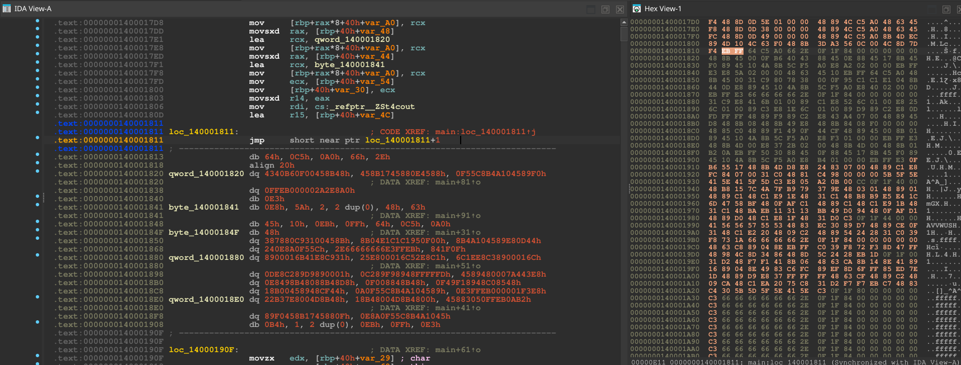Click the jmp instruction mnemonic
Image resolution: width=961 pixels, height=365 pixels.
pyautogui.click(x=257, y=140)
